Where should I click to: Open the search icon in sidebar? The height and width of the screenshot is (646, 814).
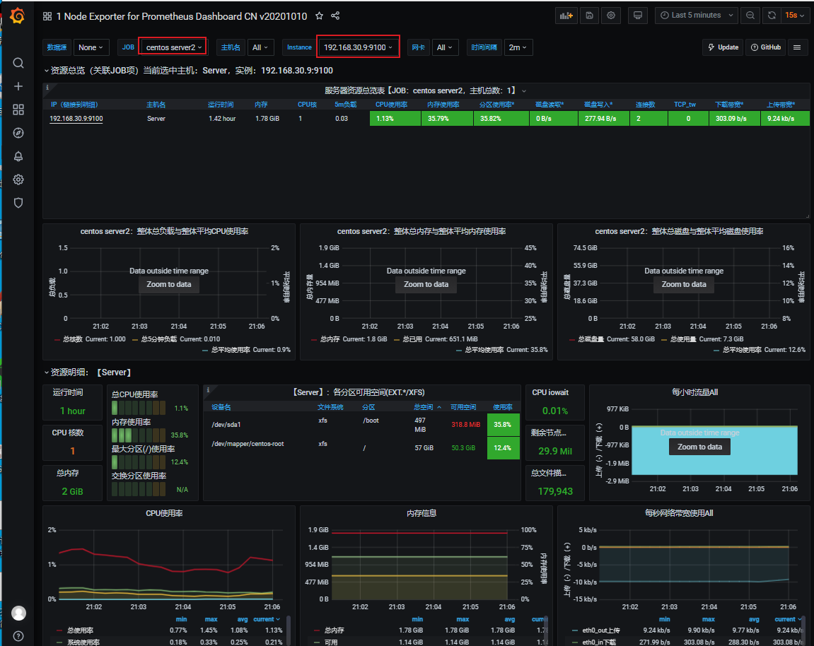click(18, 63)
